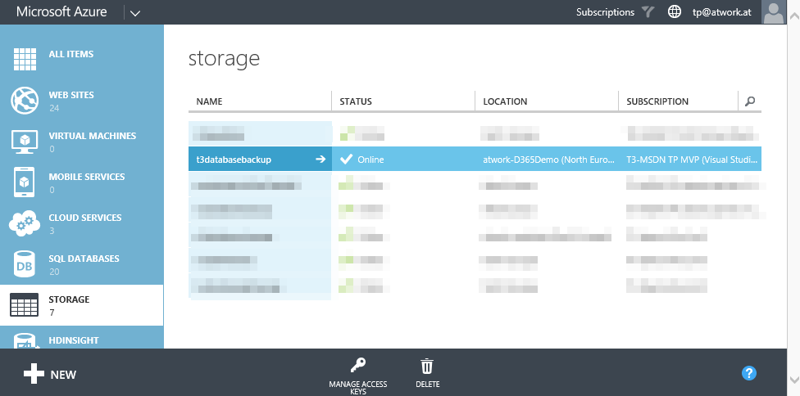The height and width of the screenshot is (396, 800).
Task: Open t3databasebackup storage account arrow
Action: click(320, 160)
